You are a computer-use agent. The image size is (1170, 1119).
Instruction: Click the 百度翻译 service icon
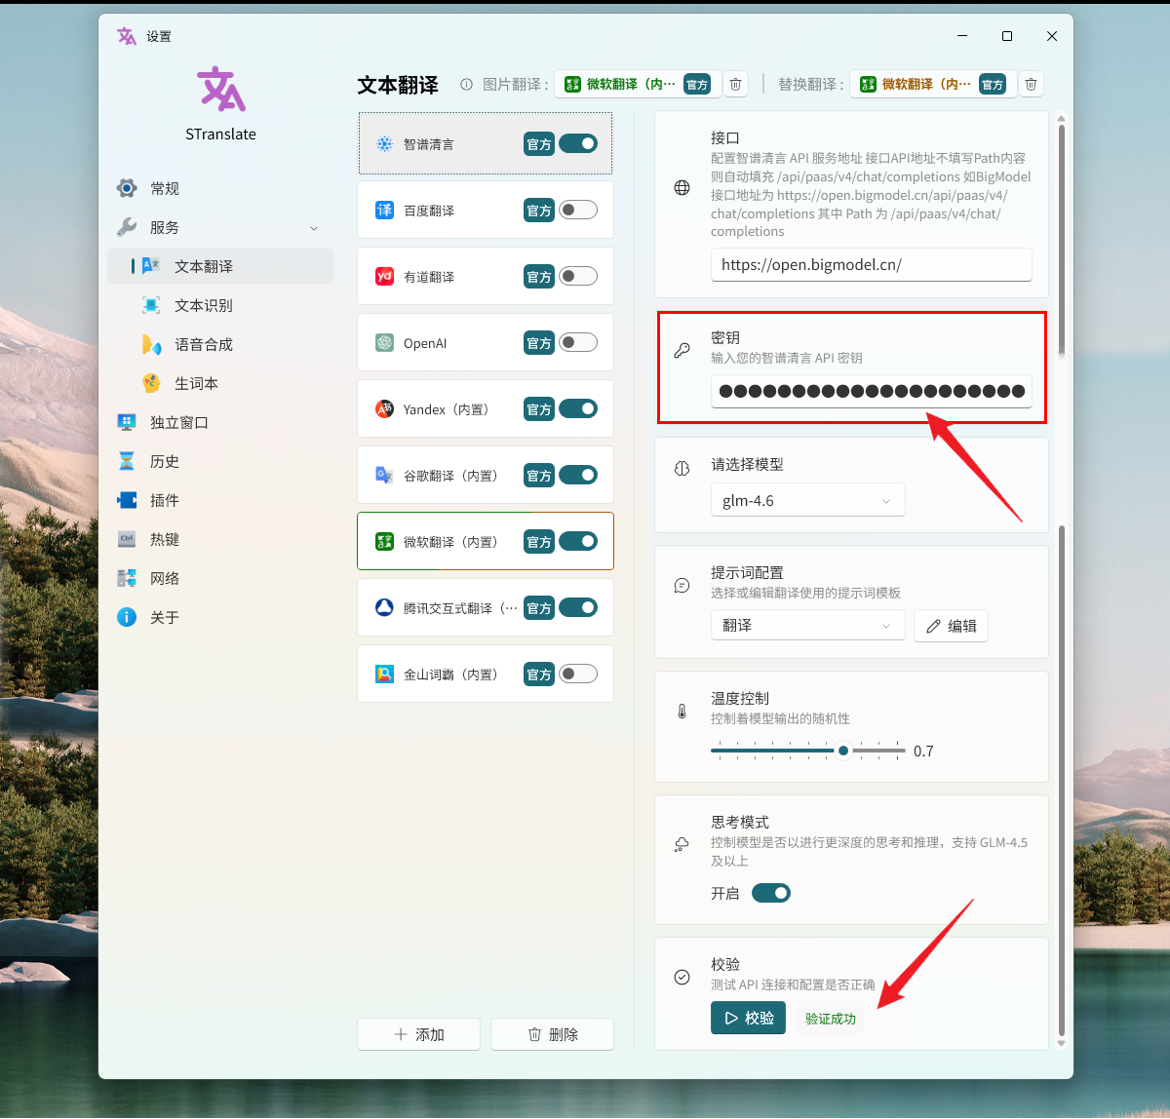pos(385,211)
